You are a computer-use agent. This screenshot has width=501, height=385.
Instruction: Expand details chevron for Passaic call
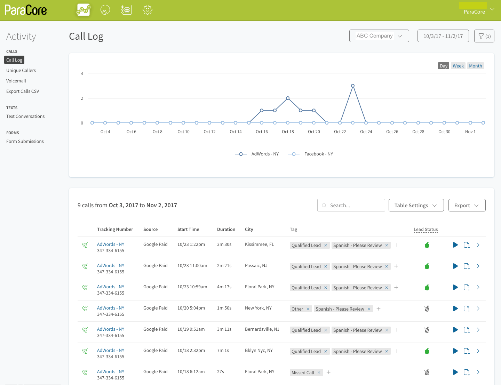click(x=478, y=266)
